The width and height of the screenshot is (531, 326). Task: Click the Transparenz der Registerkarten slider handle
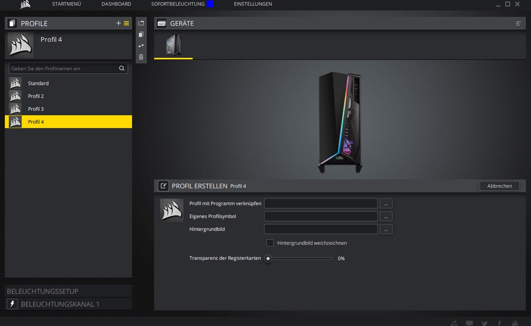268,258
